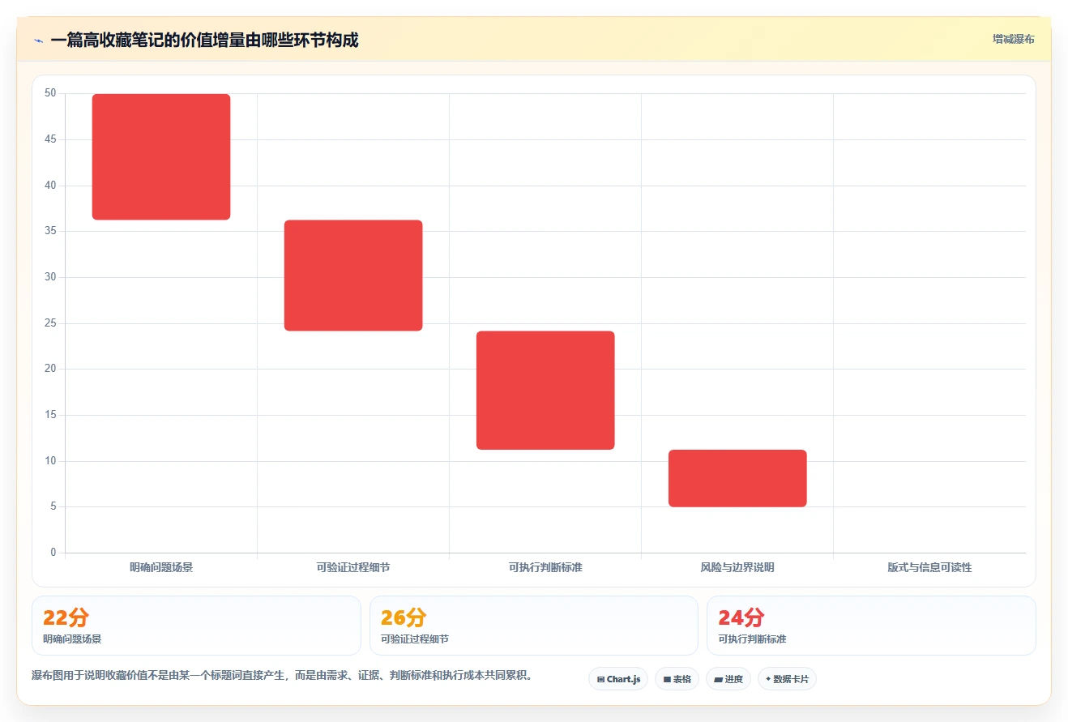Click the red bar for 明确问题场景
Image resolution: width=1068 pixels, height=722 pixels.
pyautogui.click(x=161, y=156)
